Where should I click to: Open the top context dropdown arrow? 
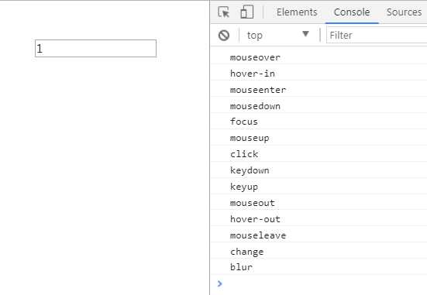point(305,34)
